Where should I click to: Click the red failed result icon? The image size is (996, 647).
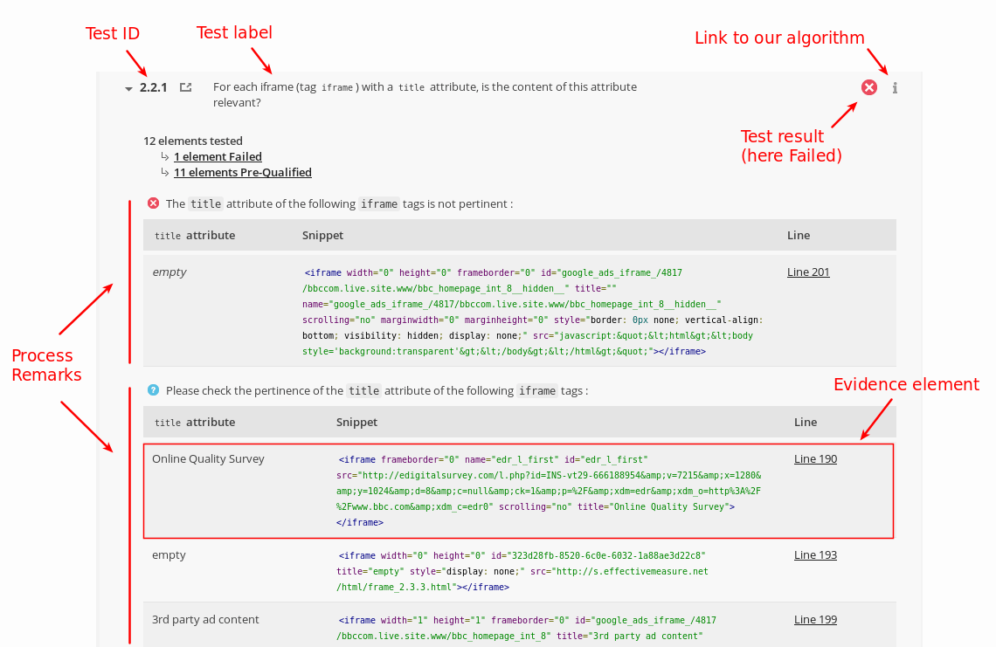click(868, 87)
